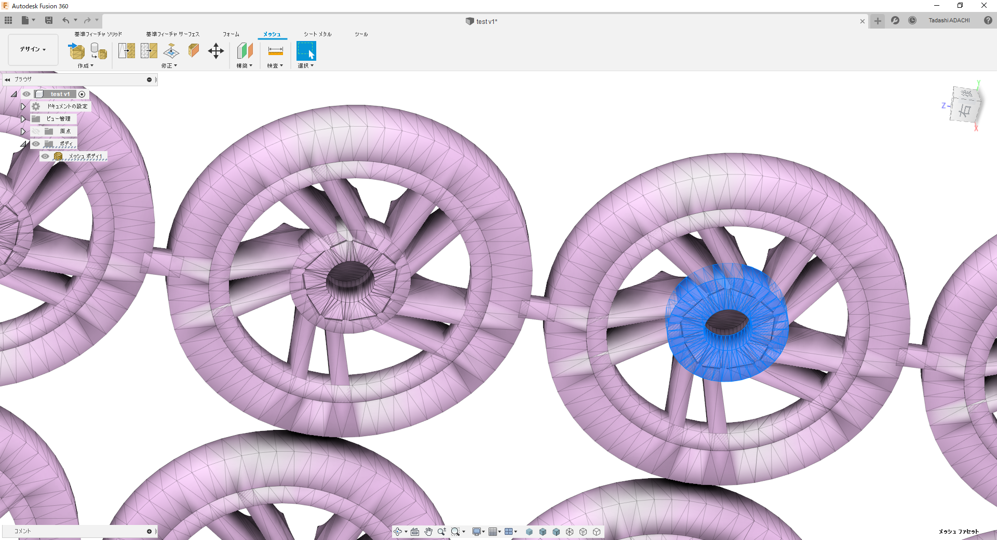Click the Insert Mesh icon in the toolbar
The width and height of the screenshot is (997, 540).
(76, 51)
